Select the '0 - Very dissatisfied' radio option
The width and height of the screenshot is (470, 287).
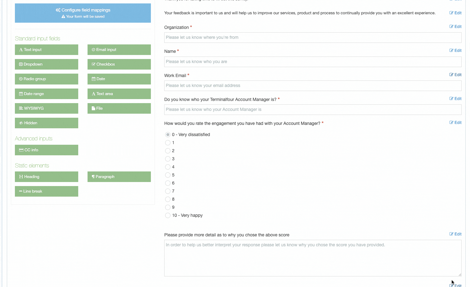click(x=168, y=134)
